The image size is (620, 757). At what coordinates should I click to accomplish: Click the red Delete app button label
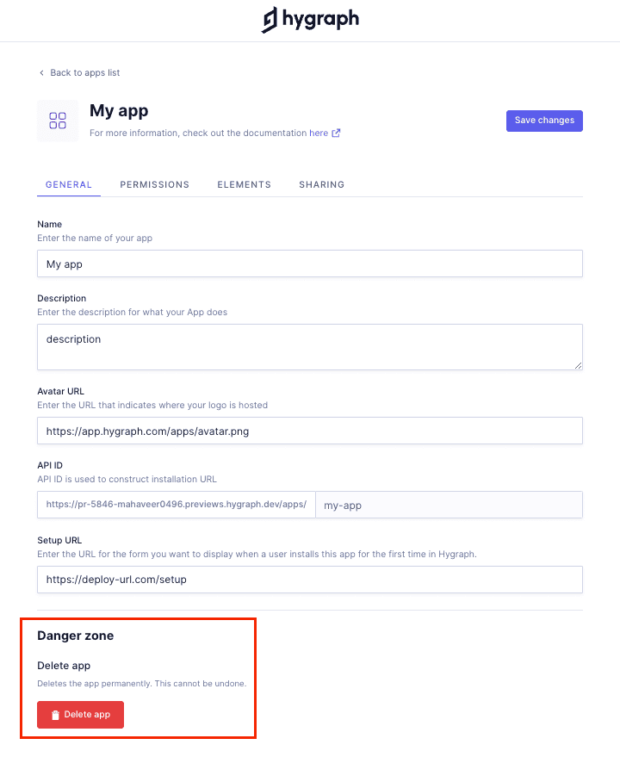coord(87,715)
